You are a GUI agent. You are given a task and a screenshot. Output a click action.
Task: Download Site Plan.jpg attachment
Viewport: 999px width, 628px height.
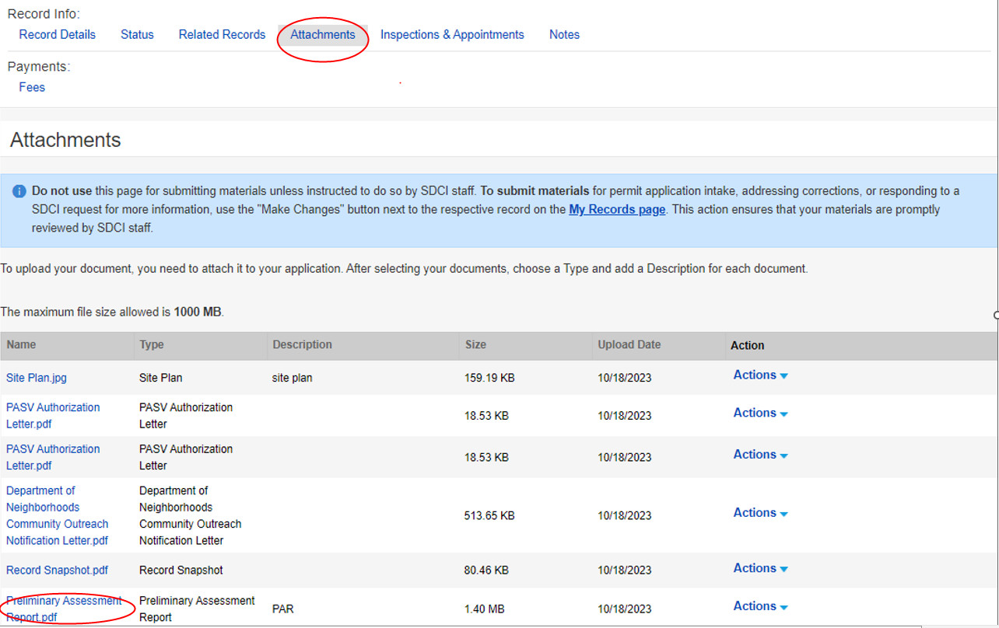coord(36,378)
